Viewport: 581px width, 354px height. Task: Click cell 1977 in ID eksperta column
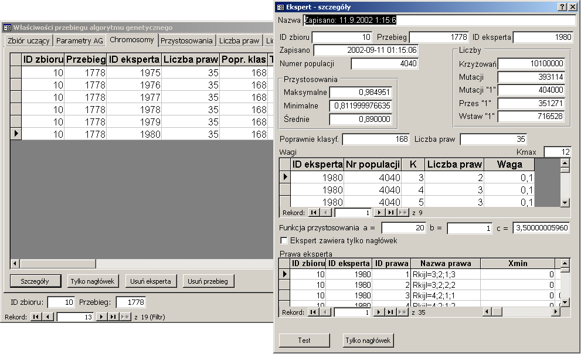(134, 97)
